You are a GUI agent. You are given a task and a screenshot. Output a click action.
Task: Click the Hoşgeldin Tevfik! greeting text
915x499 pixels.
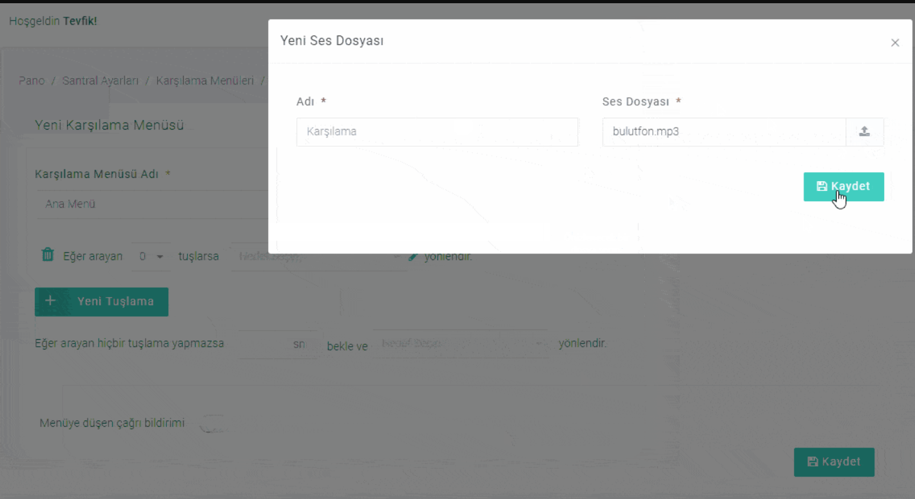click(x=53, y=21)
